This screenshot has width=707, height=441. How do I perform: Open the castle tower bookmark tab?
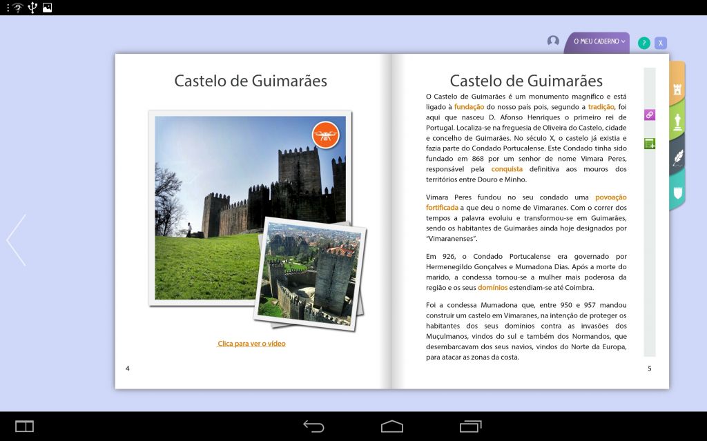coord(677,90)
